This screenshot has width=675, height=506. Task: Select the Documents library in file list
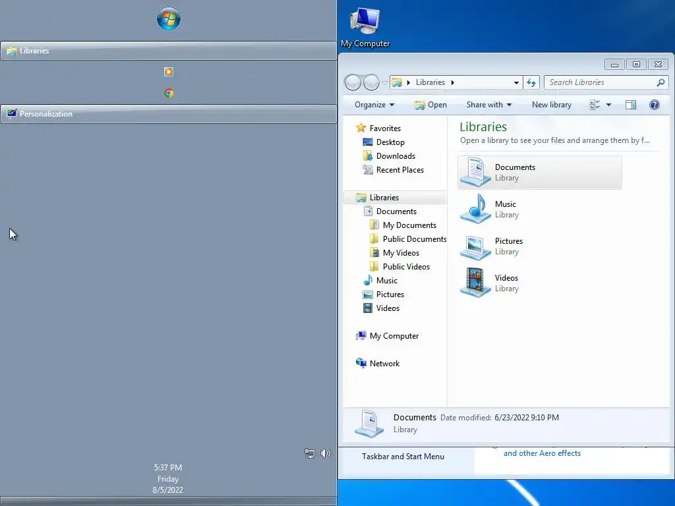(540, 173)
